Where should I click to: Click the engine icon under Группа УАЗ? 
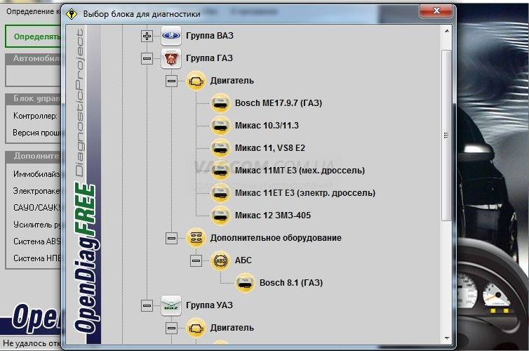pos(196,328)
